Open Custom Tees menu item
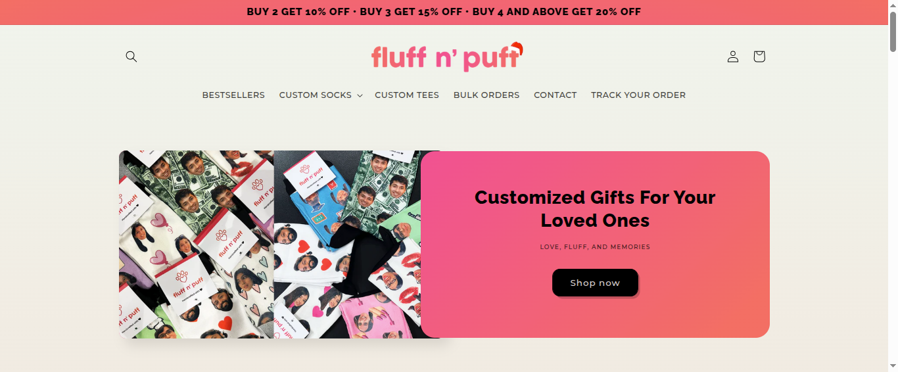This screenshot has width=898, height=372. [407, 95]
